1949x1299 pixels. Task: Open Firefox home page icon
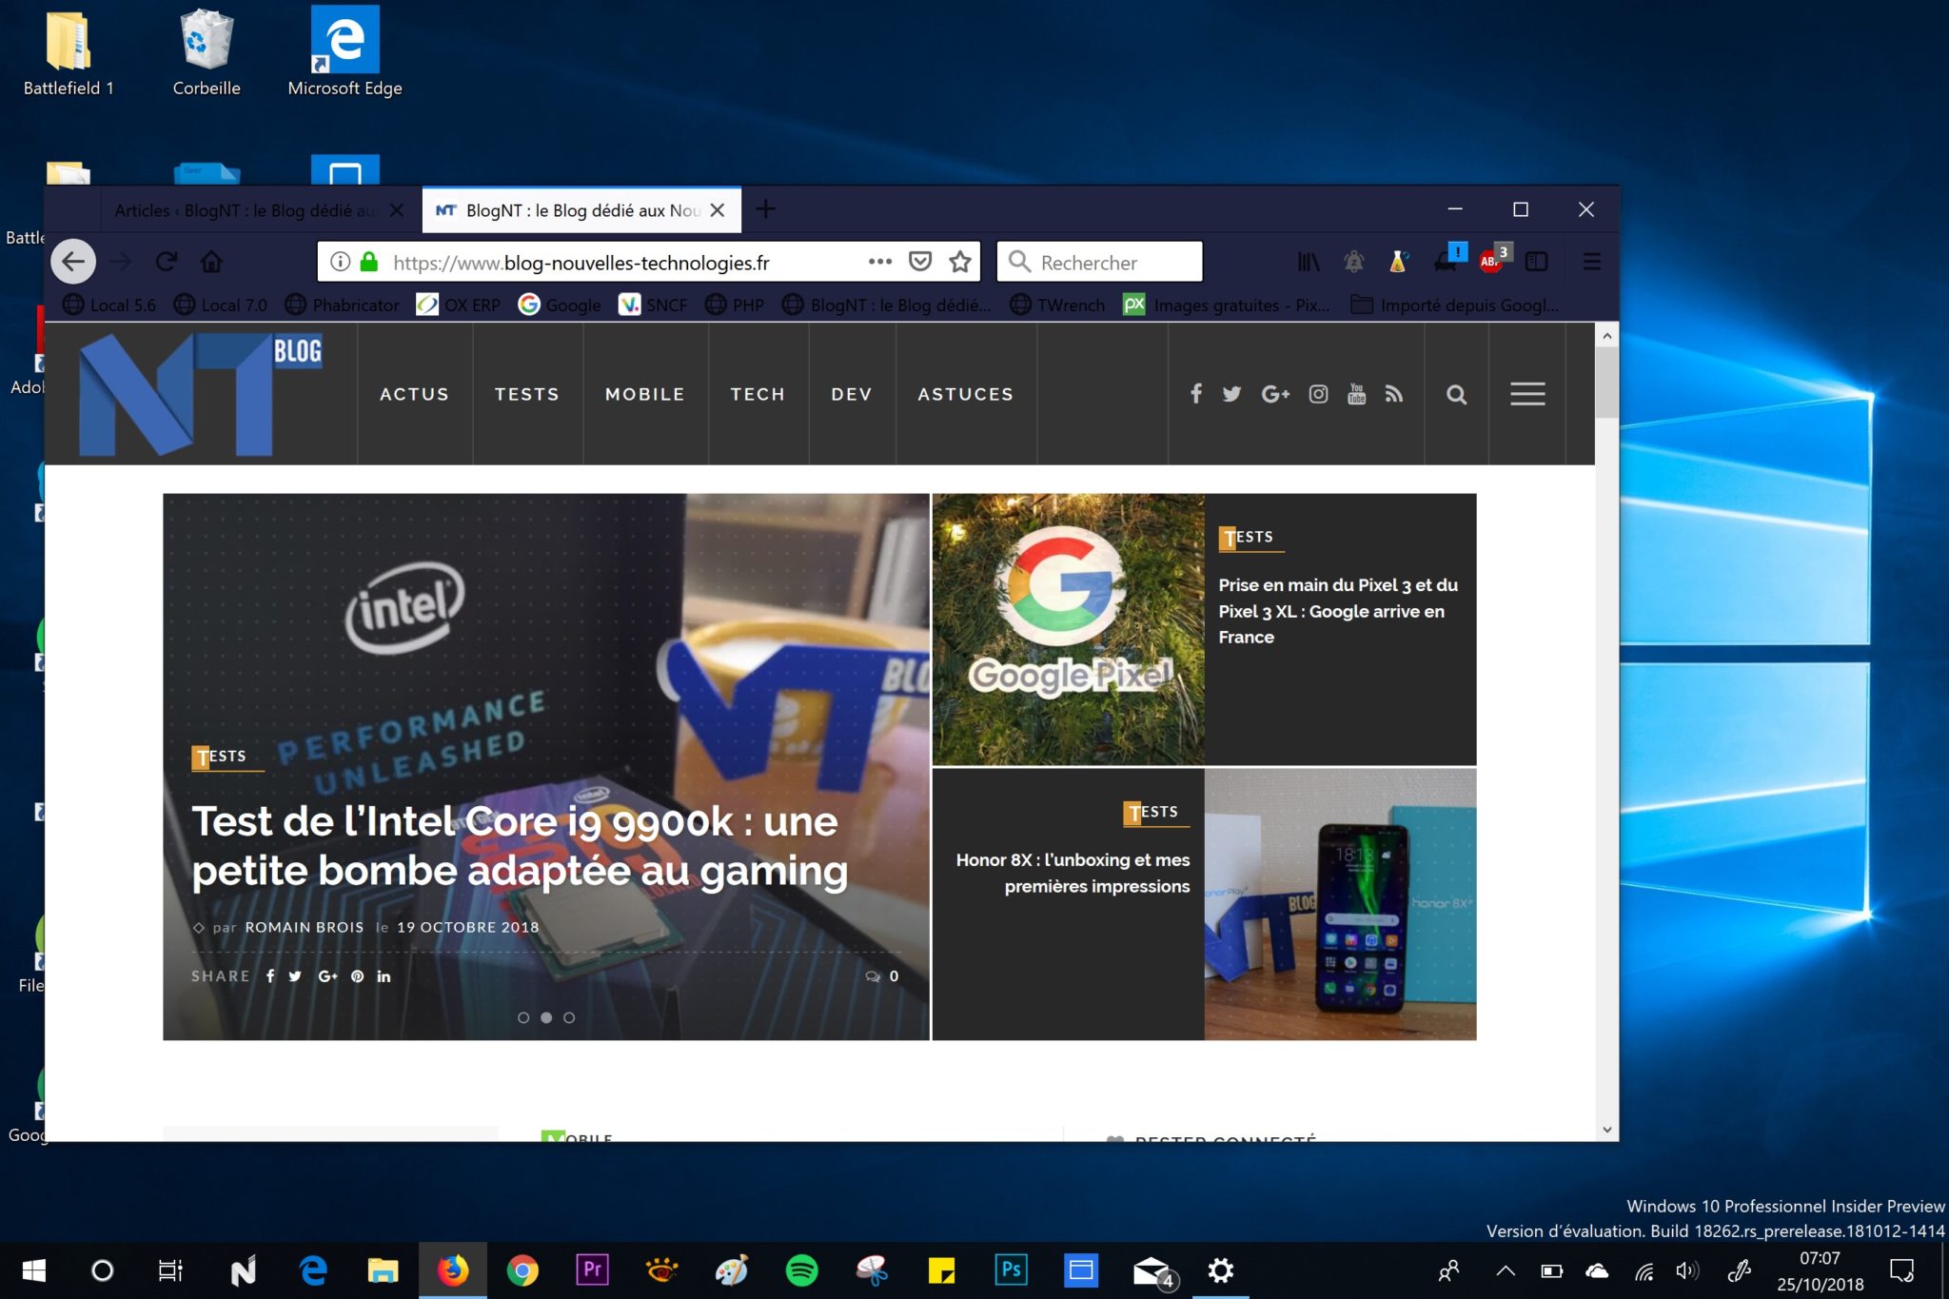211,262
